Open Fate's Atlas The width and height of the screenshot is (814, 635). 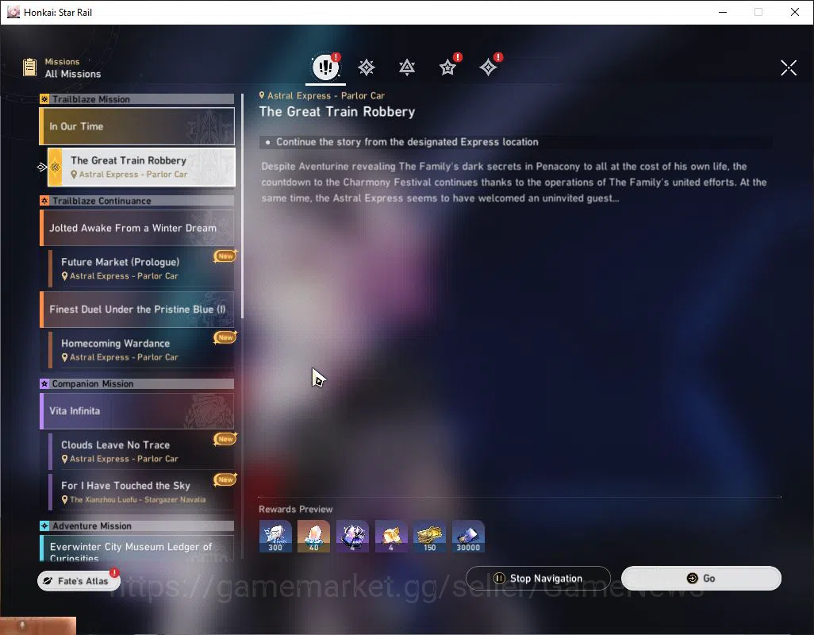79,580
